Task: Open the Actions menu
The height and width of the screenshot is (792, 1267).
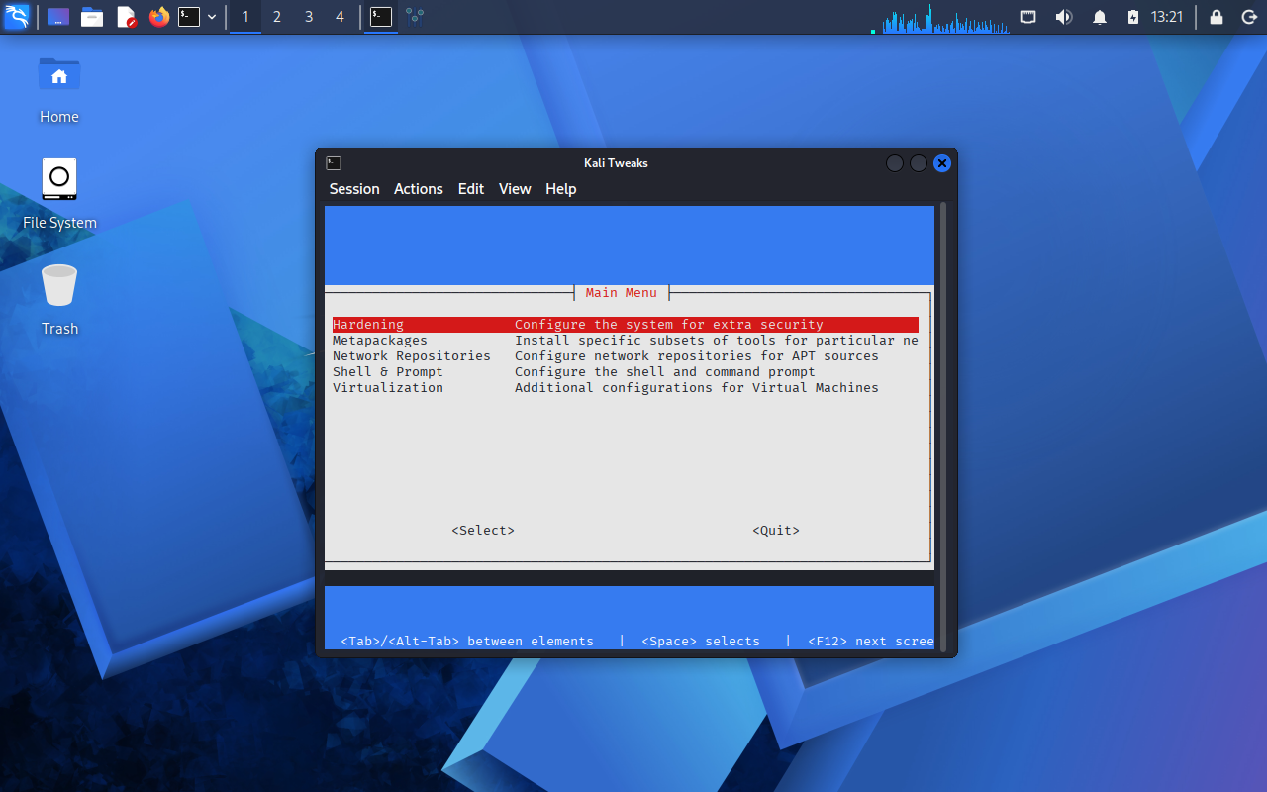Action: tap(419, 189)
